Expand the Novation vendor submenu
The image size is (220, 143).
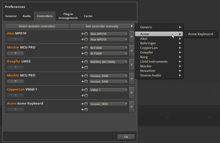159,71
